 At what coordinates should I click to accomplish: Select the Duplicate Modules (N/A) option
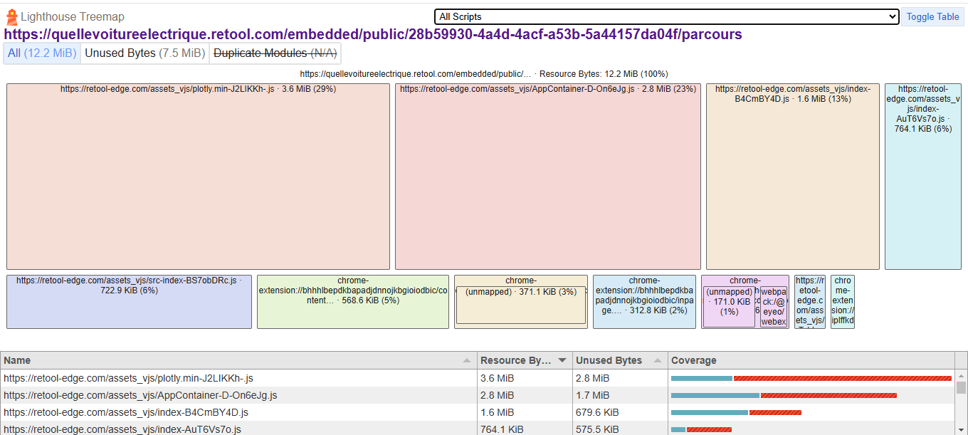(275, 53)
